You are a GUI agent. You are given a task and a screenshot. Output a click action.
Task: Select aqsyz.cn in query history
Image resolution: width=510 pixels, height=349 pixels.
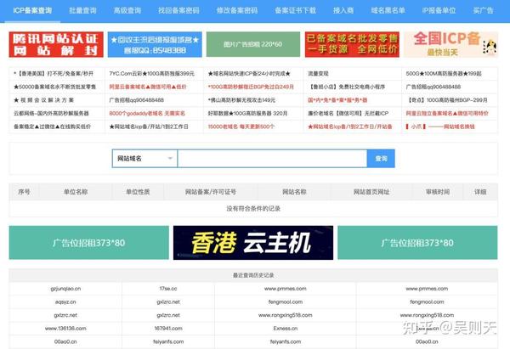[65, 302]
